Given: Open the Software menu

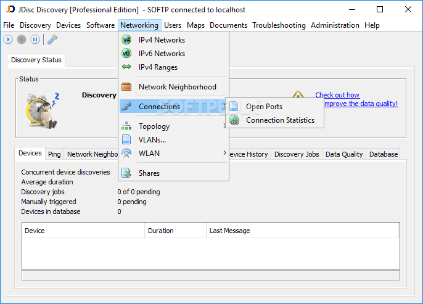Looking at the screenshot, I should pos(101,25).
